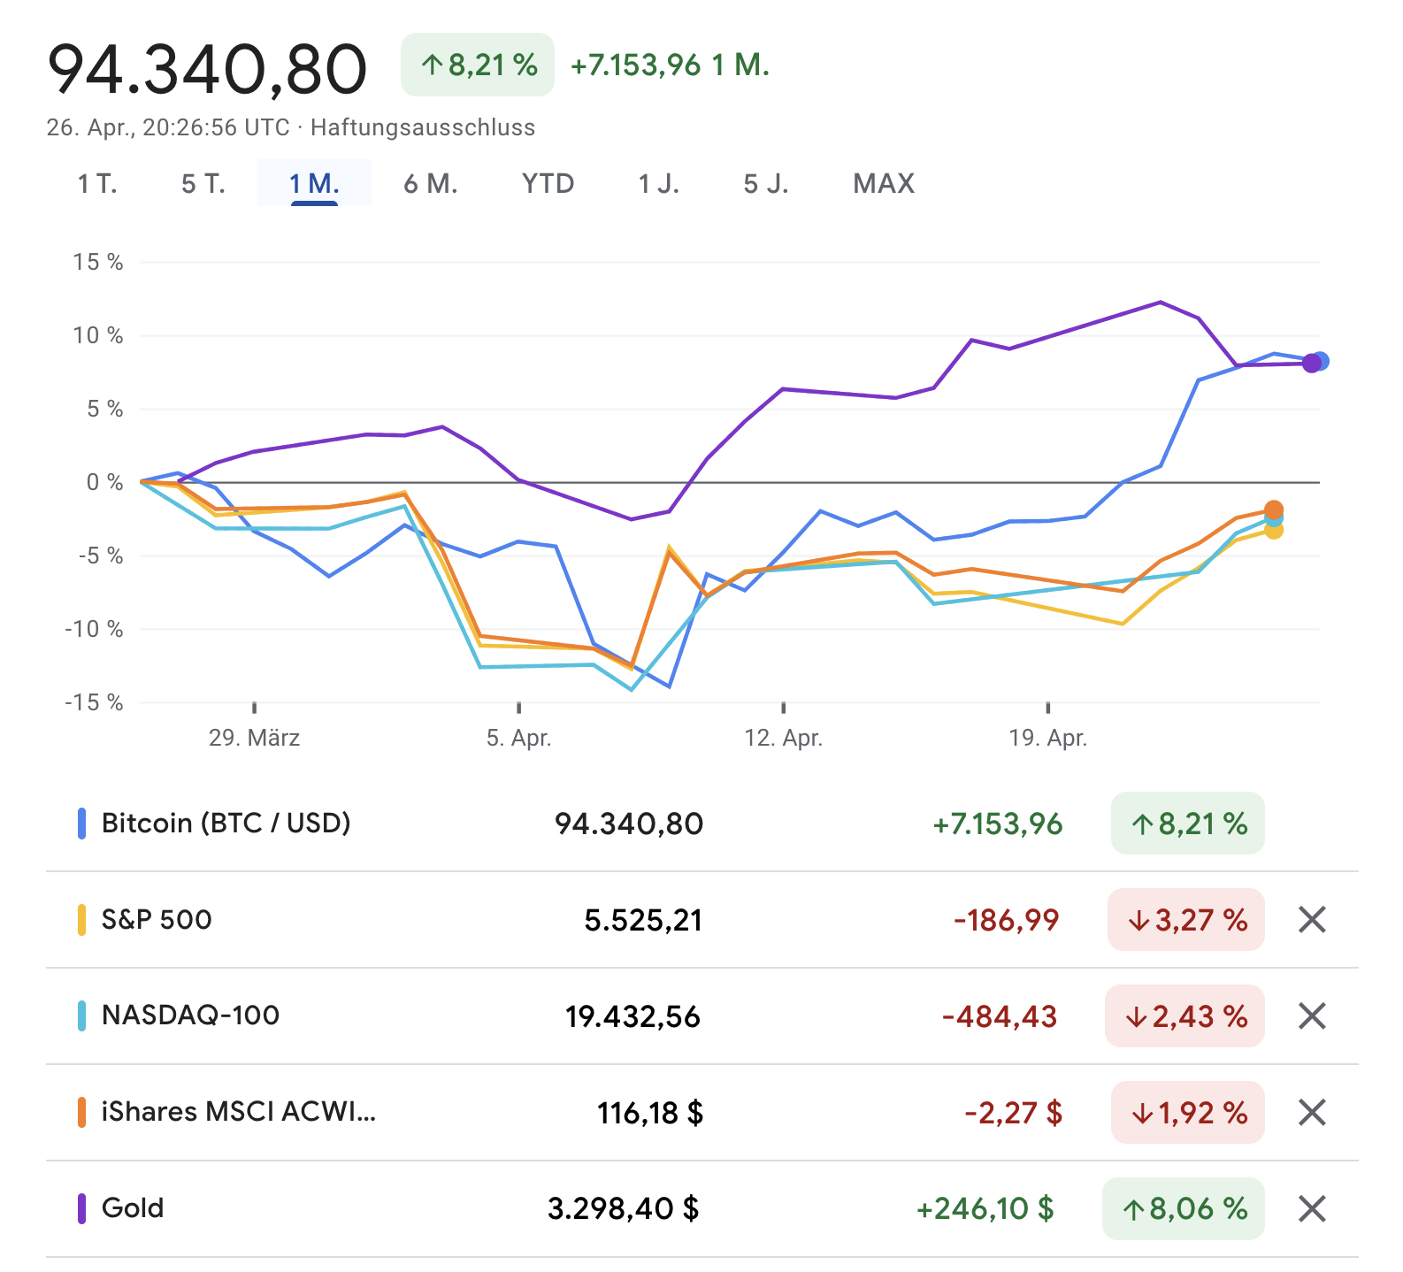Remove NASDAQ-100 comparison with X icon

click(1312, 1016)
